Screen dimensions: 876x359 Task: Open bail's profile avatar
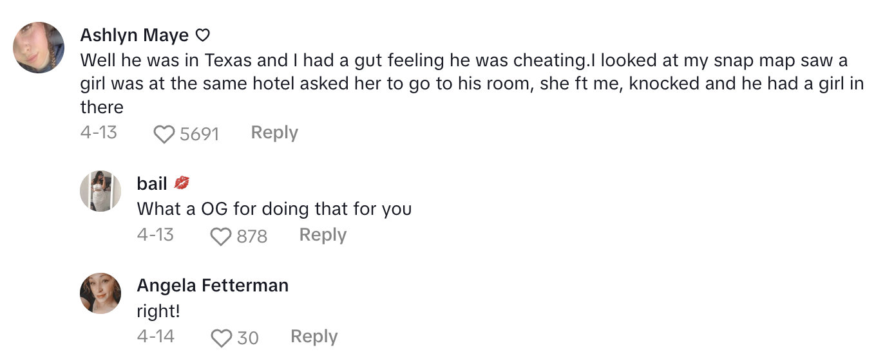100,191
